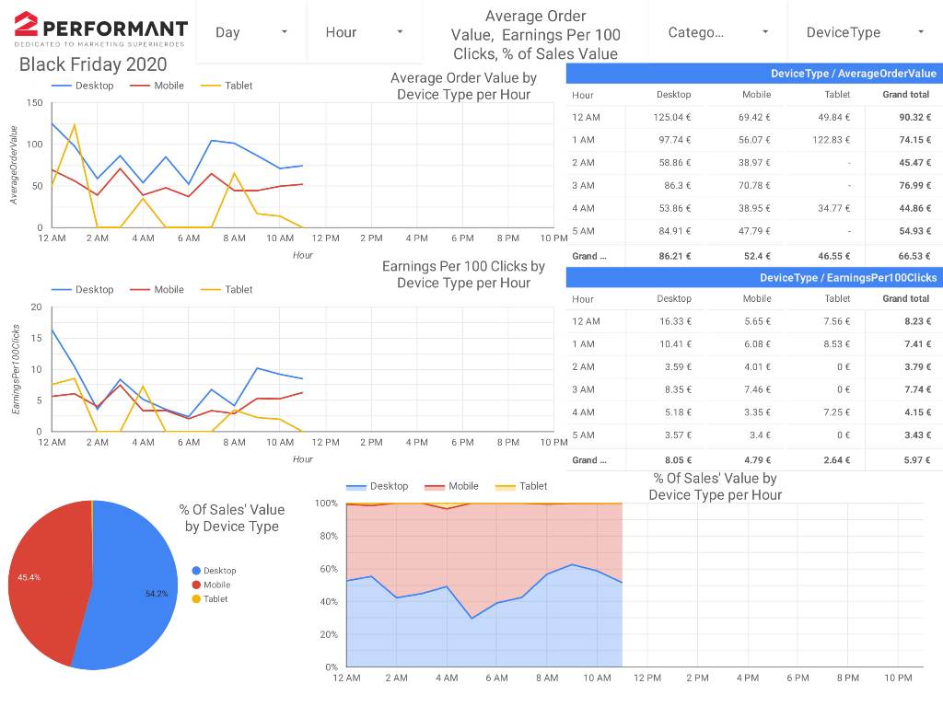943x707 pixels.
Task: Click Mobile marker in Sales' Value area chart legend
Action: pos(432,486)
